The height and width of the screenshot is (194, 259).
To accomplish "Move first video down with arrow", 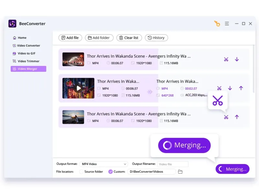I will (x=237, y=59).
